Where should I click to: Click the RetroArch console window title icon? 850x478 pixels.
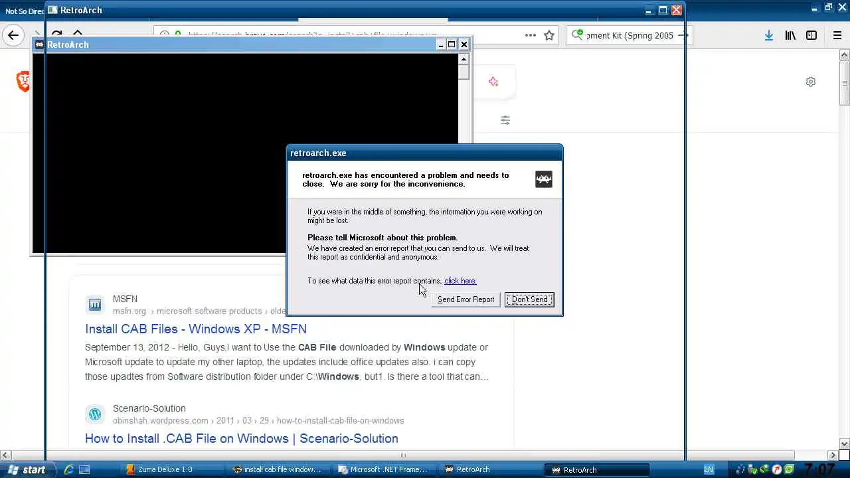click(40, 44)
